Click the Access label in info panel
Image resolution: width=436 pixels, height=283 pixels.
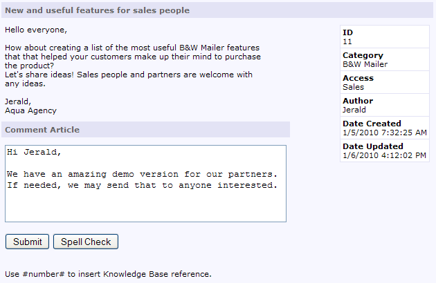coord(358,78)
